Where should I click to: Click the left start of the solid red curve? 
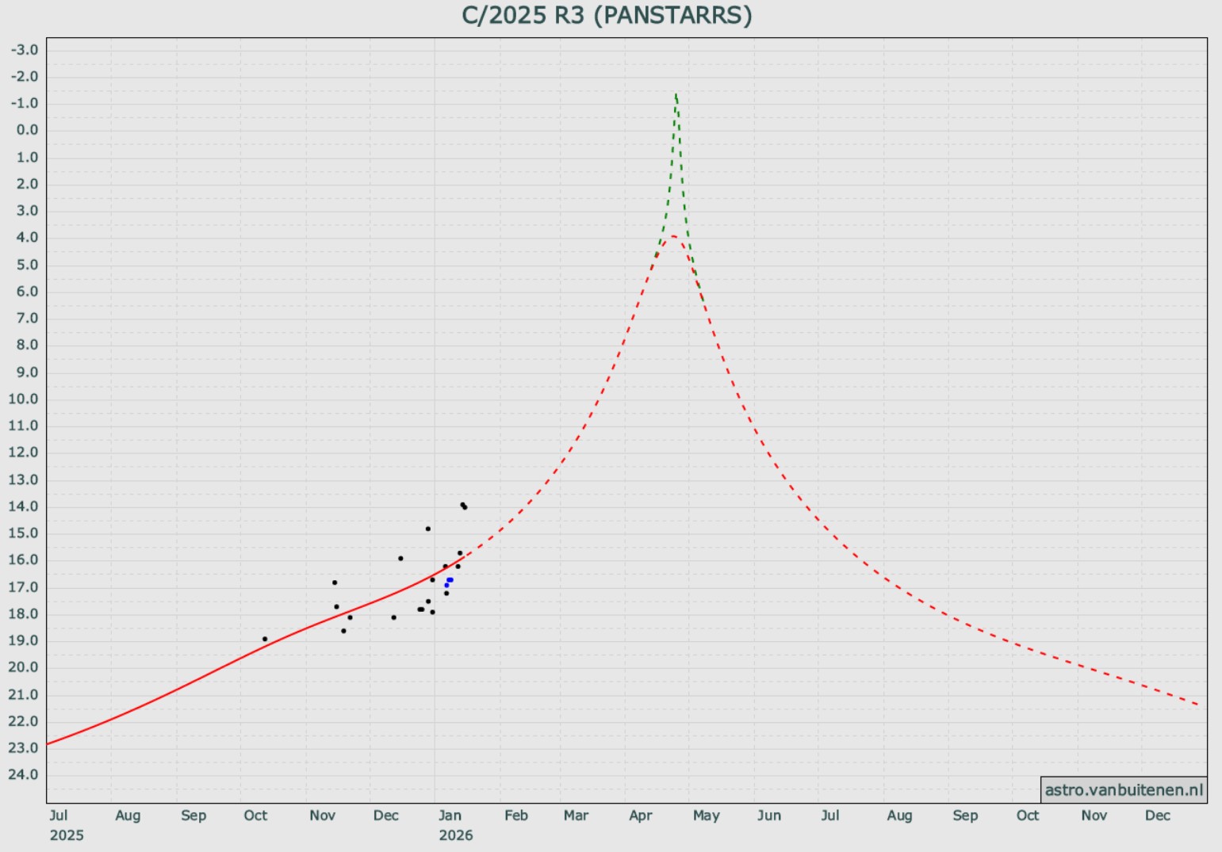(x=49, y=743)
